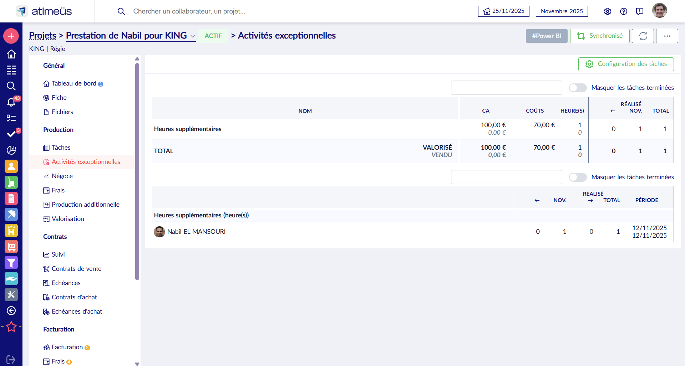Click the logout icon at rail bottom
The width and height of the screenshot is (685, 366).
tap(11, 360)
